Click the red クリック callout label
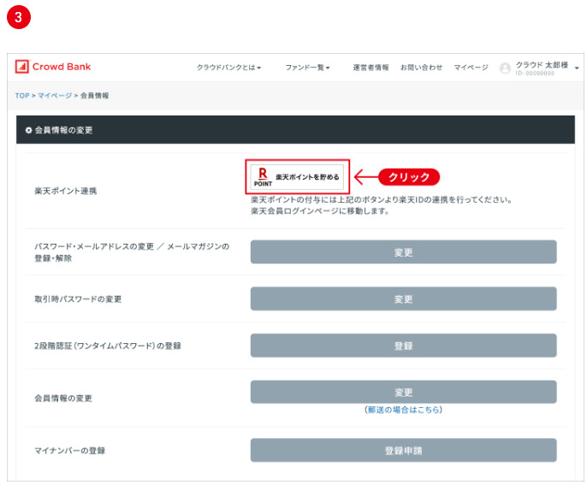 point(408,176)
